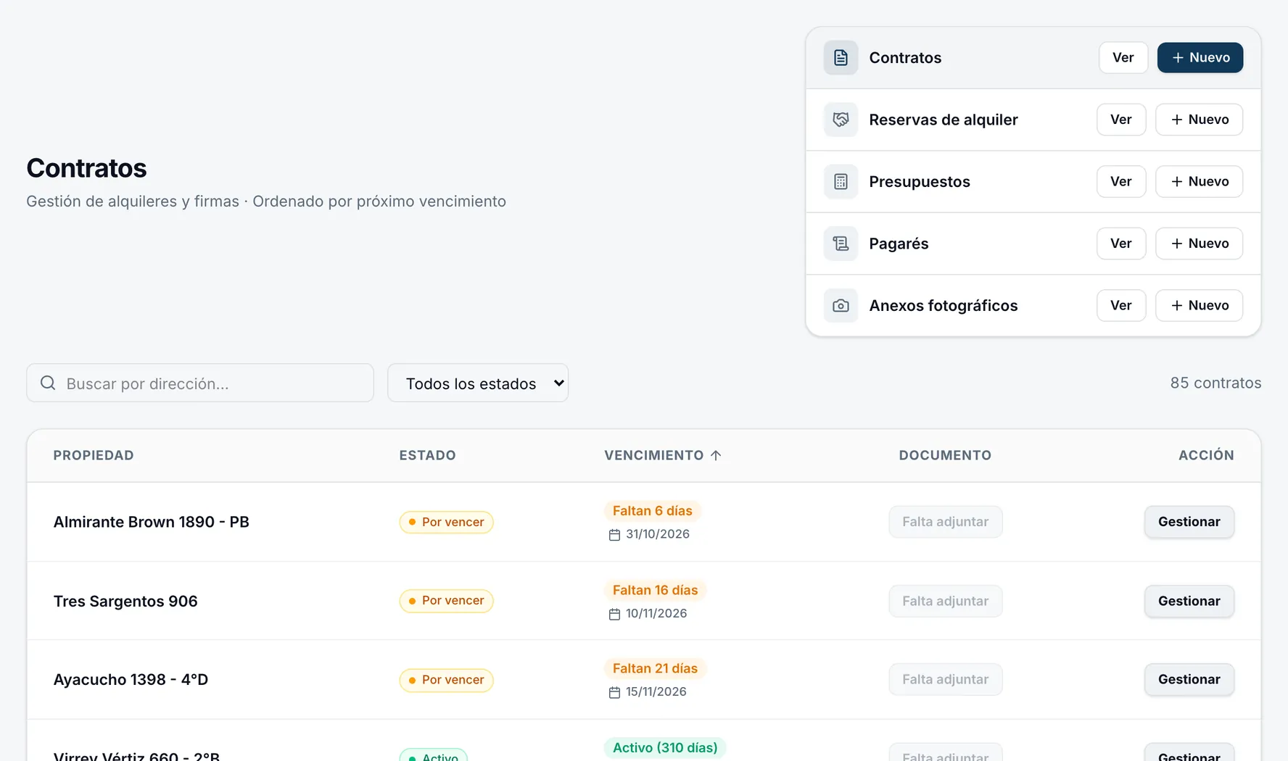Click the Faltan 16 días label
Image resolution: width=1288 pixels, height=761 pixels.
[655, 590]
